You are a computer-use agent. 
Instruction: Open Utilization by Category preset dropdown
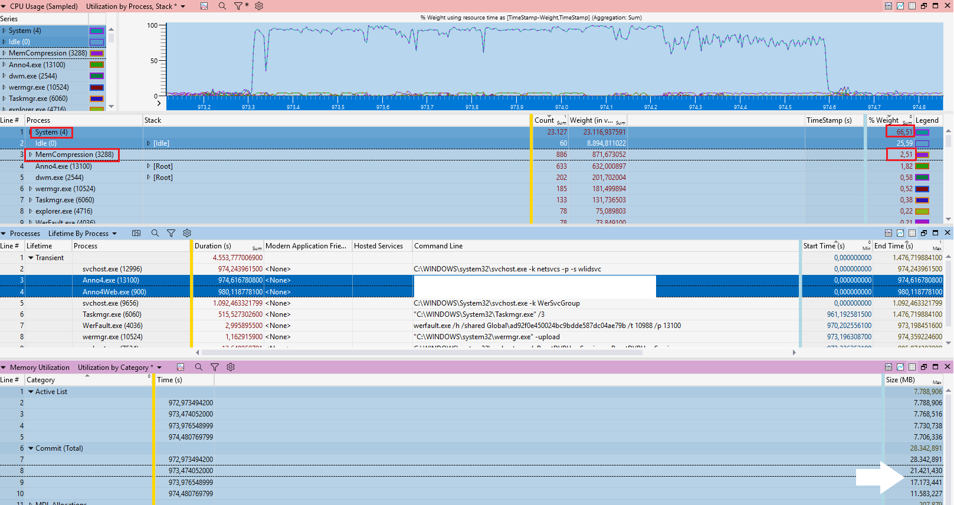pyautogui.click(x=159, y=368)
